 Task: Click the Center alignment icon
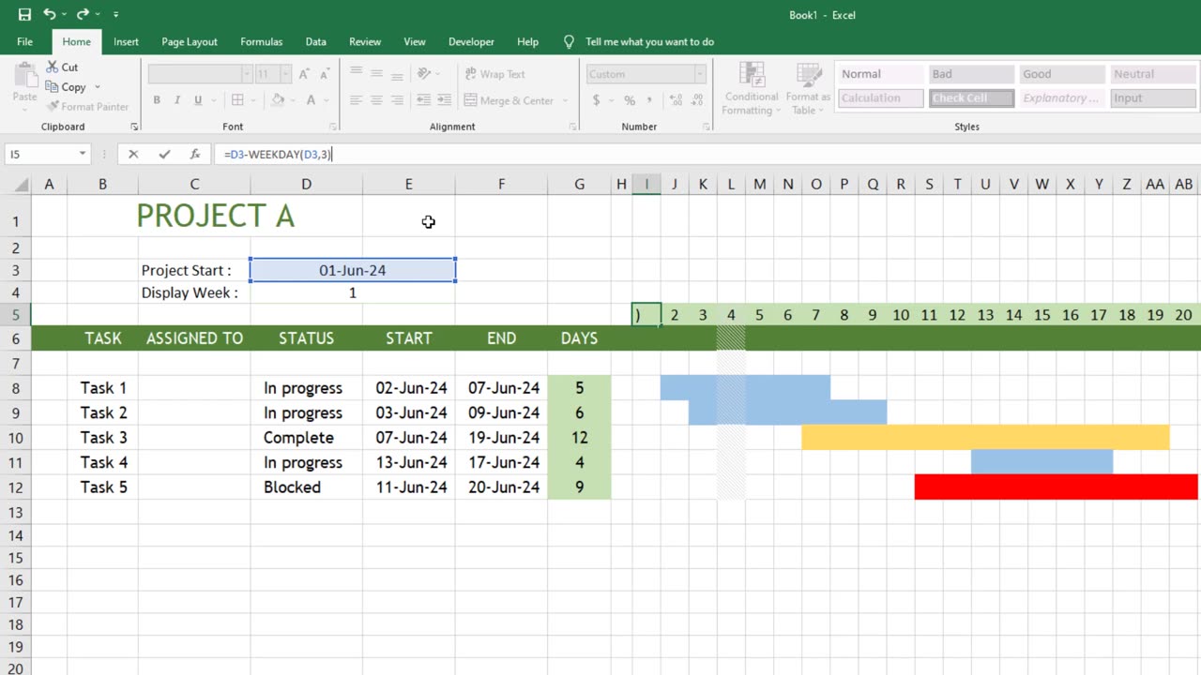click(376, 100)
